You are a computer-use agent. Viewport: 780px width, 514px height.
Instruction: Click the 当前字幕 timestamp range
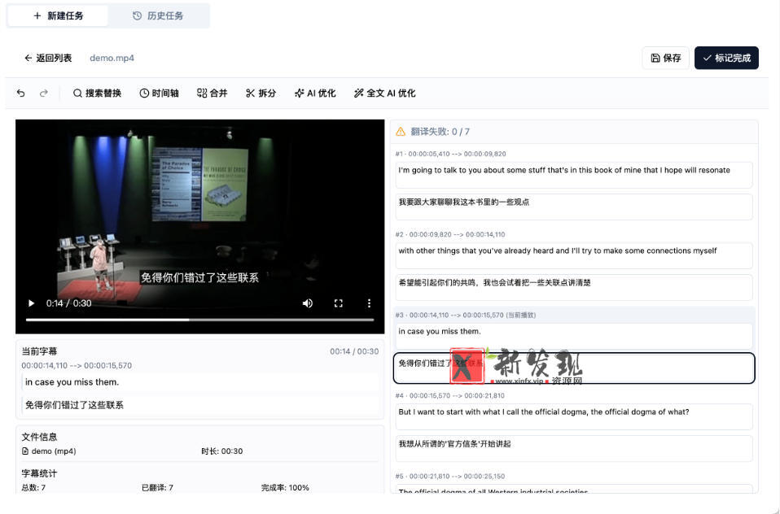click(77, 366)
